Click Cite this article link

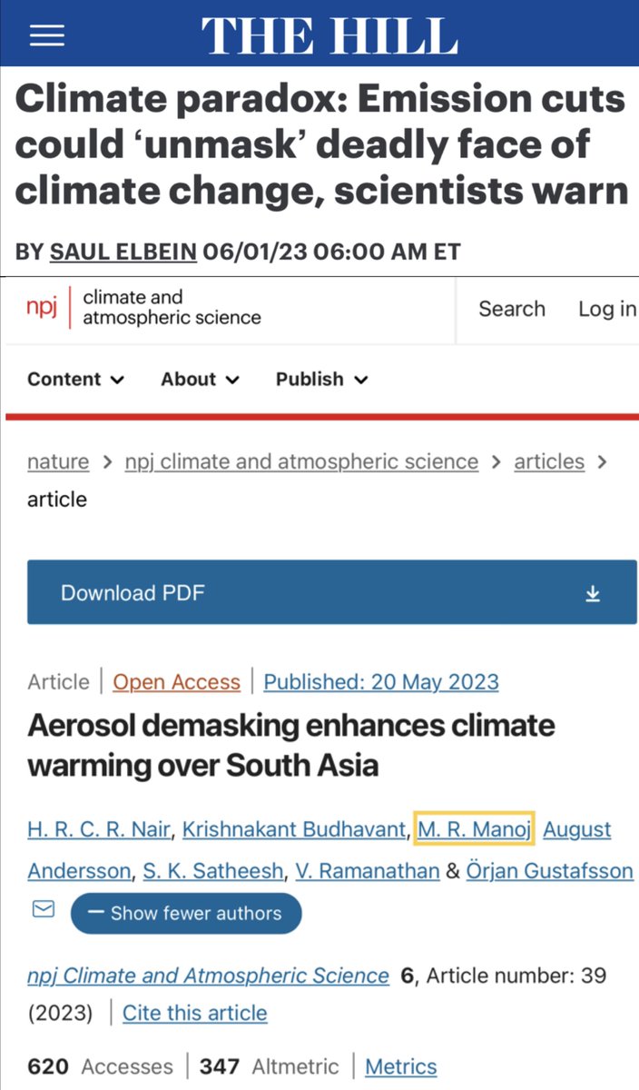(194, 1013)
